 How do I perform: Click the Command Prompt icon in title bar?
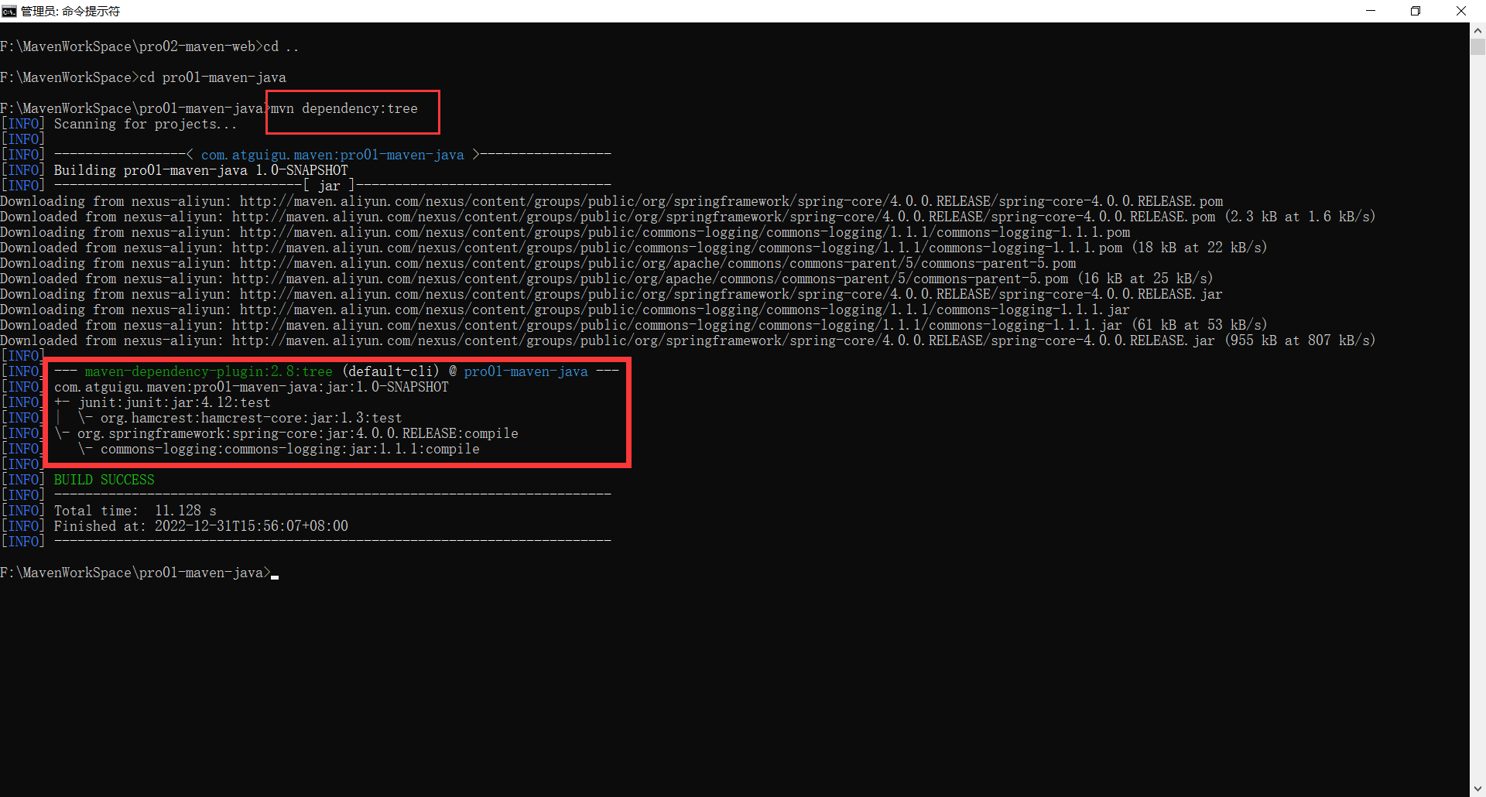[9, 11]
